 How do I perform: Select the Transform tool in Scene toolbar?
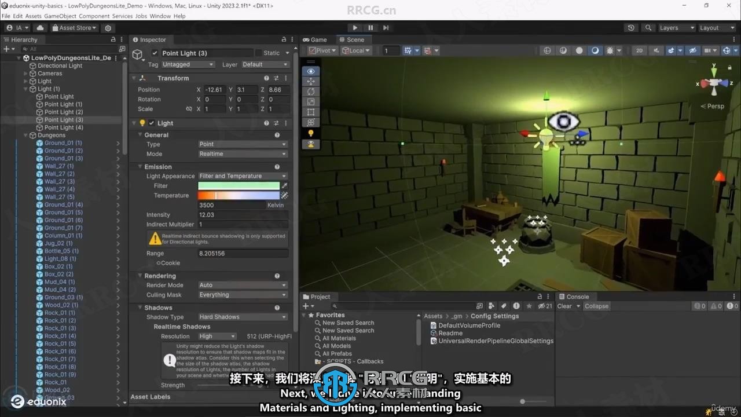pyautogui.click(x=311, y=122)
